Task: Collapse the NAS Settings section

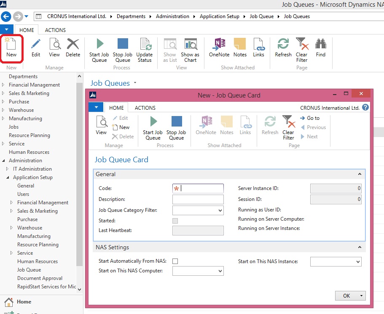Action: click(360, 248)
